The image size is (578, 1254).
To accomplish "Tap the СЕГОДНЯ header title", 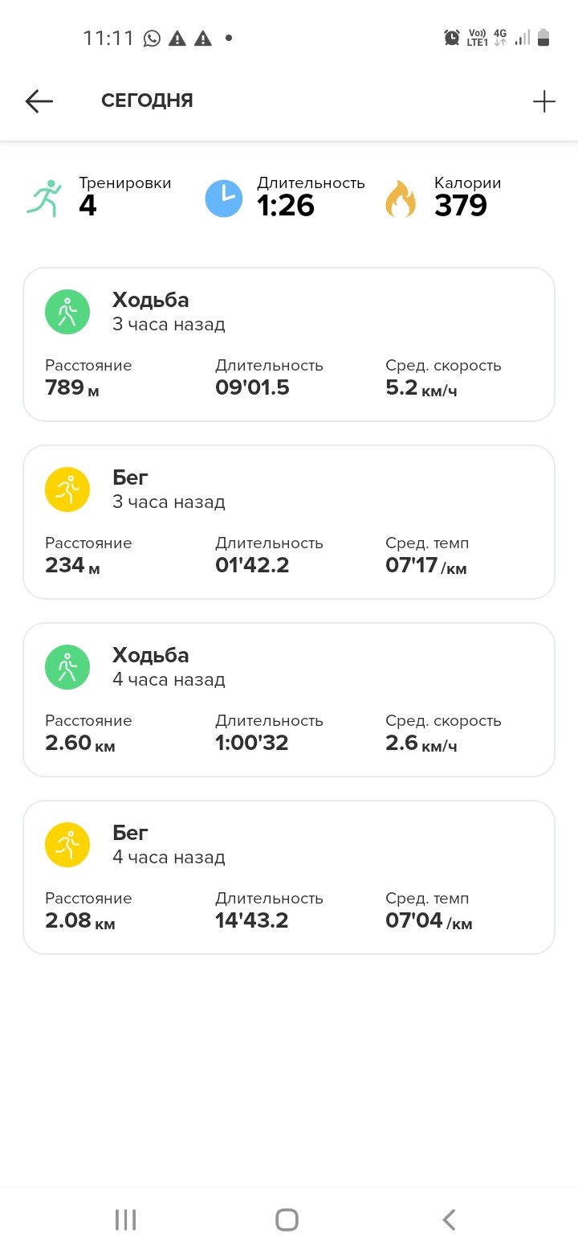I will [147, 100].
